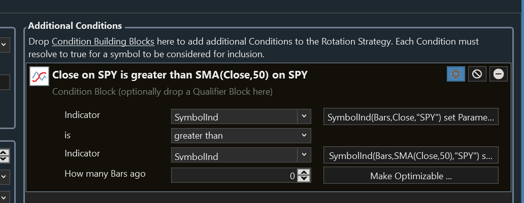Click SymbolInd(Bars,SMA(Close,50),"SPY") parameters button
Image resolution: width=524 pixels, height=203 pixels.
click(411, 155)
